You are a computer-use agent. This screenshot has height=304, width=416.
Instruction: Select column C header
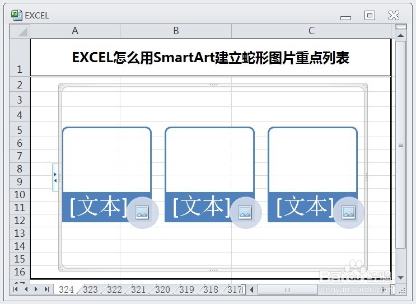pos(311,31)
